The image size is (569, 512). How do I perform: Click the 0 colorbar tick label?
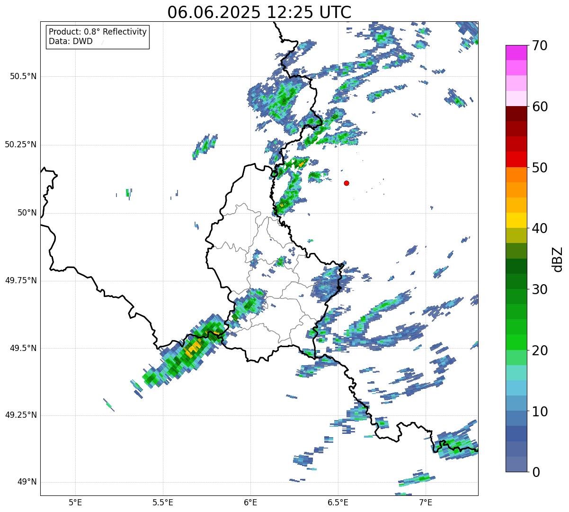click(x=536, y=472)
